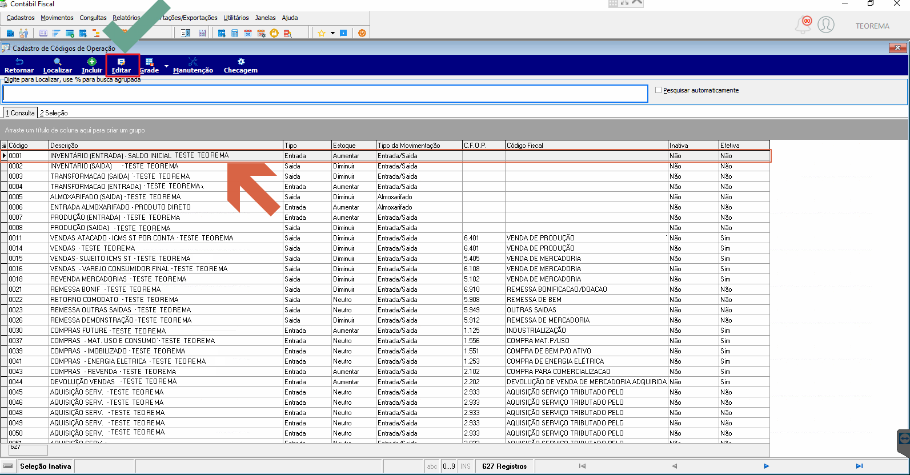The width and height of the screenshot is (910, 475).
Task: Click the yellow star favorites icon
Action: 322,33
